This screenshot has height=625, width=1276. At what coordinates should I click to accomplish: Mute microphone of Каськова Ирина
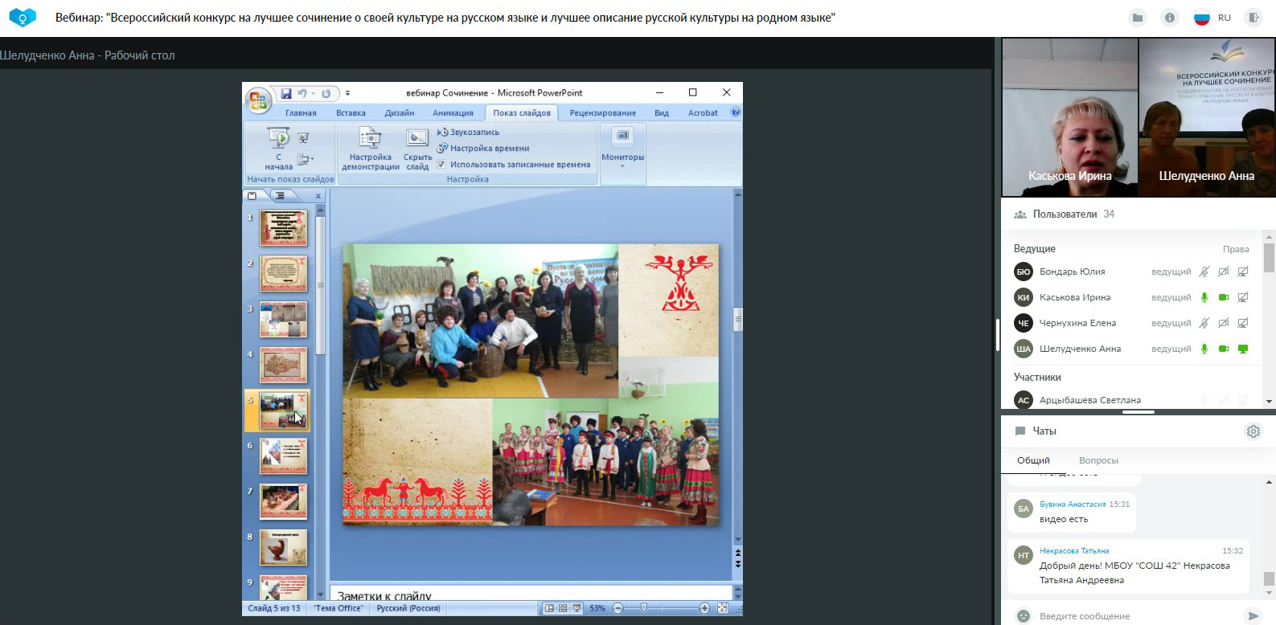pyautogui.click(x=1204, y=297)
